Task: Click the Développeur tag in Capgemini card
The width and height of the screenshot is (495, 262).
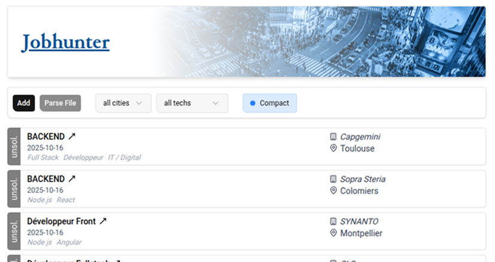Action: 83,158
